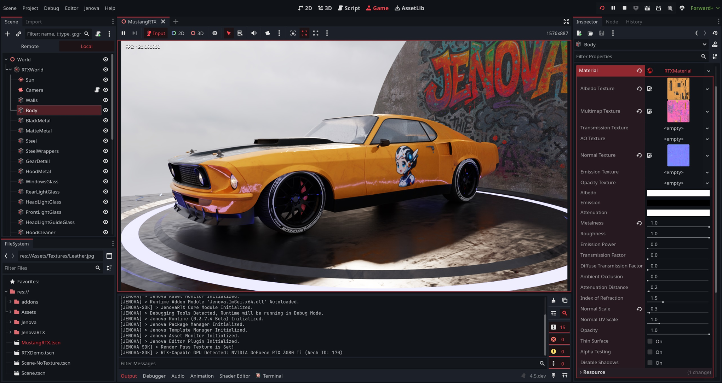This screenshot has width=722, height=383.
Task: Pick the white Albedo color swatch
Action: [678, 193]
